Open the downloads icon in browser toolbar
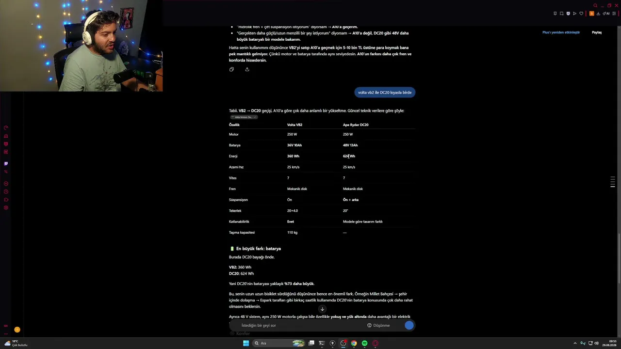Image resolution: width=621 pixels, height=349 pixels. click(598, 14)
